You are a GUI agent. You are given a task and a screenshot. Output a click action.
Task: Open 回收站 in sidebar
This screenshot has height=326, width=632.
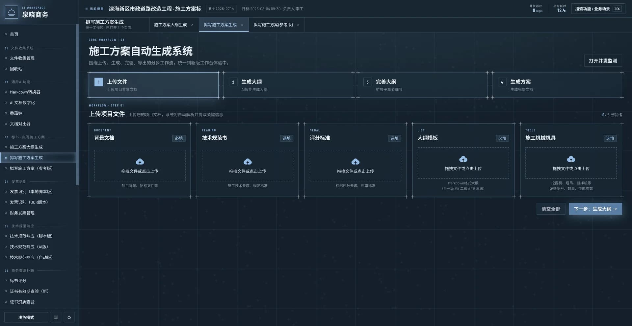point(38,69)
